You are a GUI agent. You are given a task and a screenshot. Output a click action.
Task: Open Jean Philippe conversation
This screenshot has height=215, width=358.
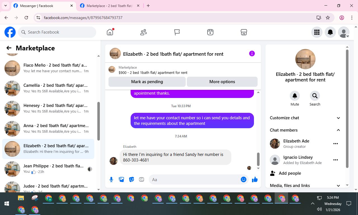(x=48, y=169)
